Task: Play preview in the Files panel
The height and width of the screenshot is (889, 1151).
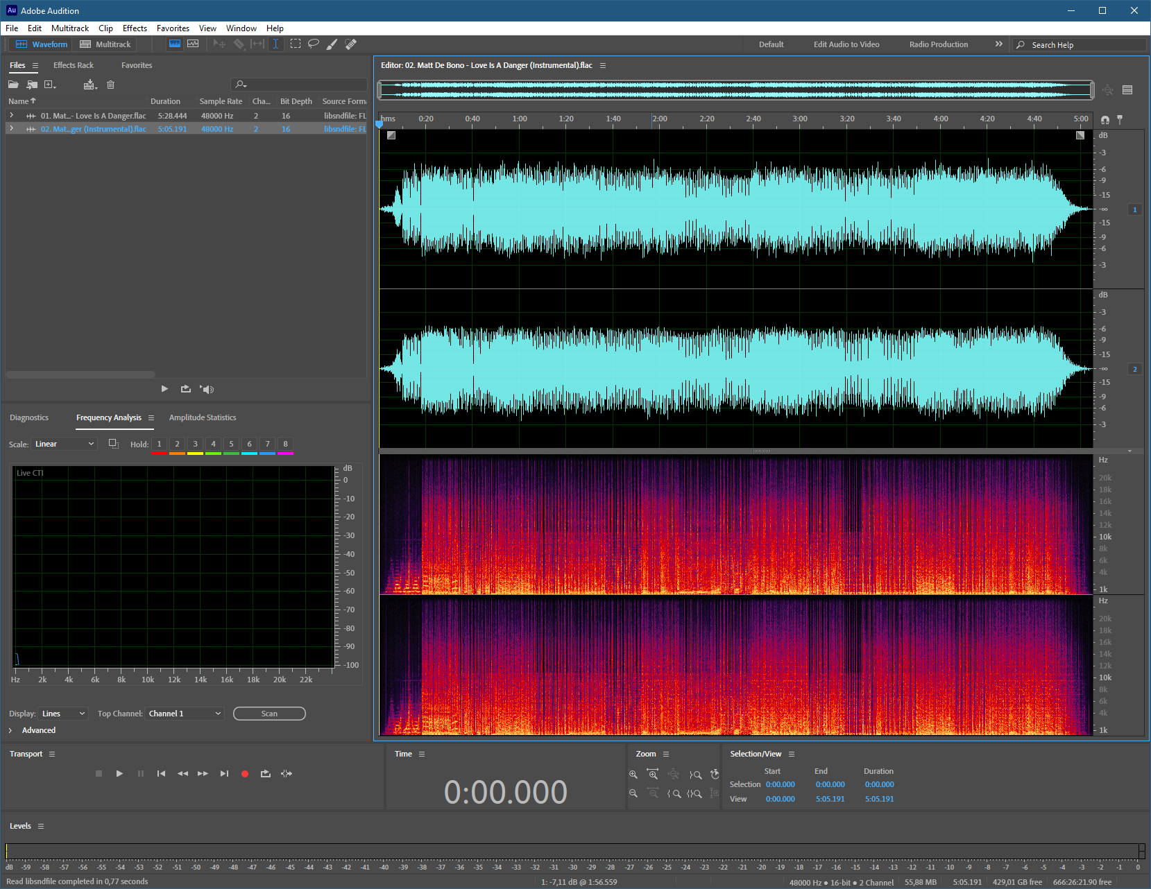Action: click(164, 389)
